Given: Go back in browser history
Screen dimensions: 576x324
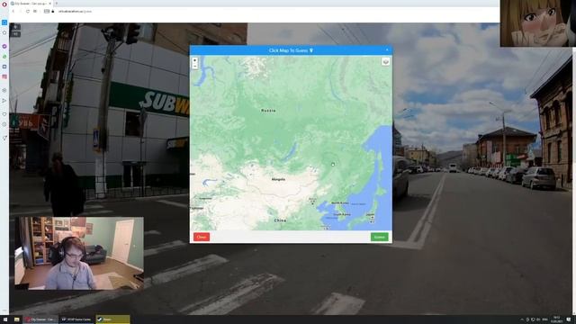Looking at the screenshot, I should (13, 12).
